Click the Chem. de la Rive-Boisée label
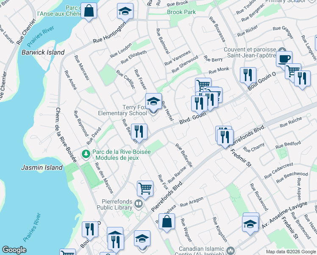Viewport: 317px width, 255px height. tap(66, 135)
